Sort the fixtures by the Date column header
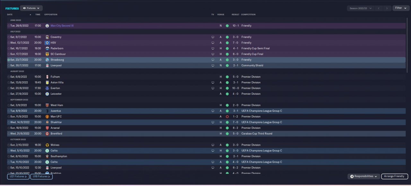The image size is (411, 186). pos(10,14)
